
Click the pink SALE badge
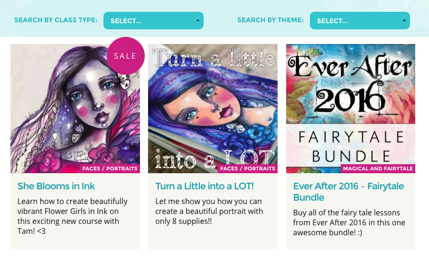point(126,56)
